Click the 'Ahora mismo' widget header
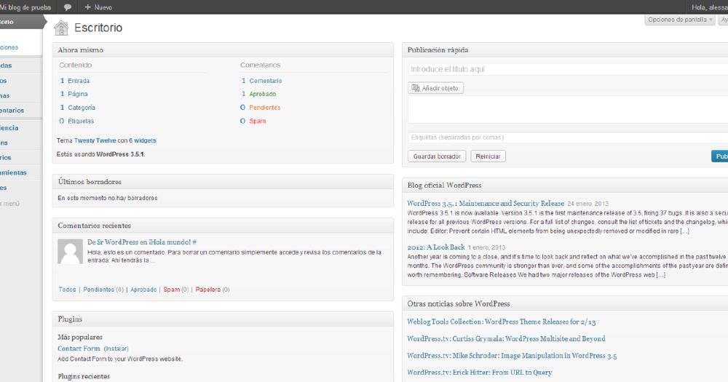 pos(223,50)
